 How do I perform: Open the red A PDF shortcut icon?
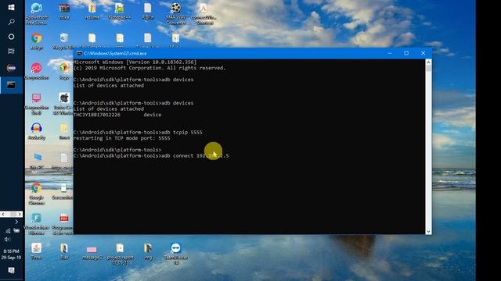point(204,14)
